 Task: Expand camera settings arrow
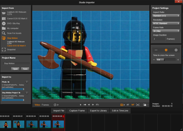[x=124, y=105]
